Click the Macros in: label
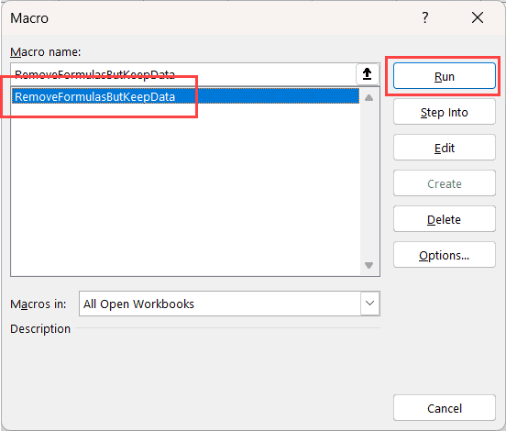506x431 pixels. point(38,304)
